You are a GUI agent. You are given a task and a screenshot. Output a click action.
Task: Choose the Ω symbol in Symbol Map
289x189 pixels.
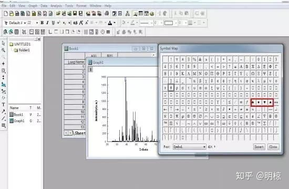pos(253,73)
